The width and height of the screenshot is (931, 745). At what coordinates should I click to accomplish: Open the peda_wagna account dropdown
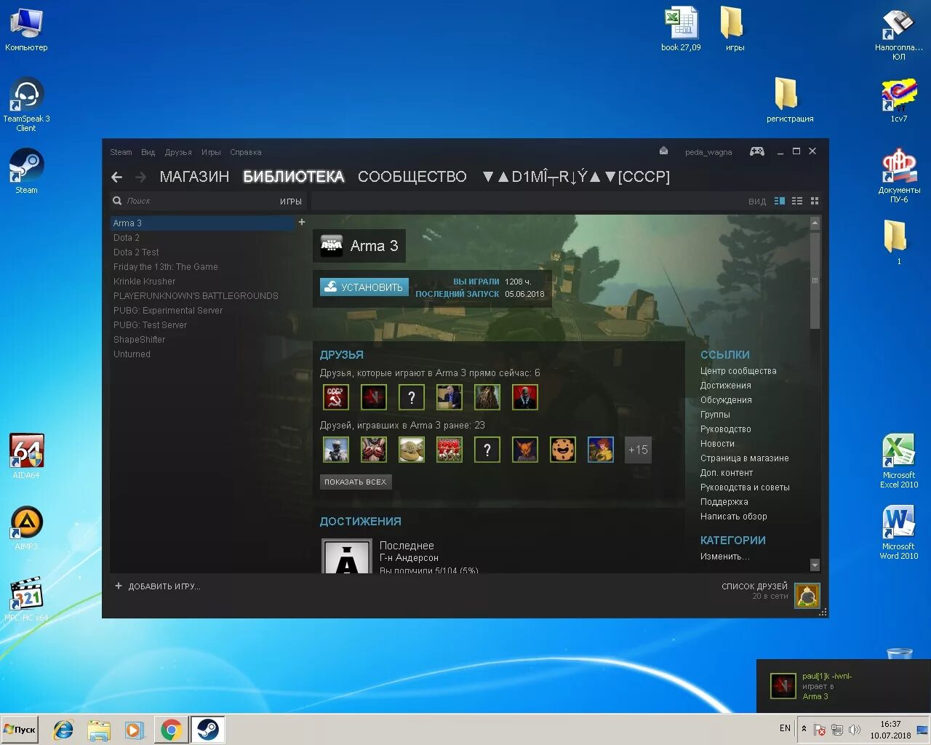(708, 152)
